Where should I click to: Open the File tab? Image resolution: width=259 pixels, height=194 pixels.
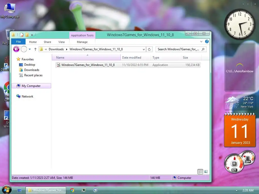(x=18, y=42)
